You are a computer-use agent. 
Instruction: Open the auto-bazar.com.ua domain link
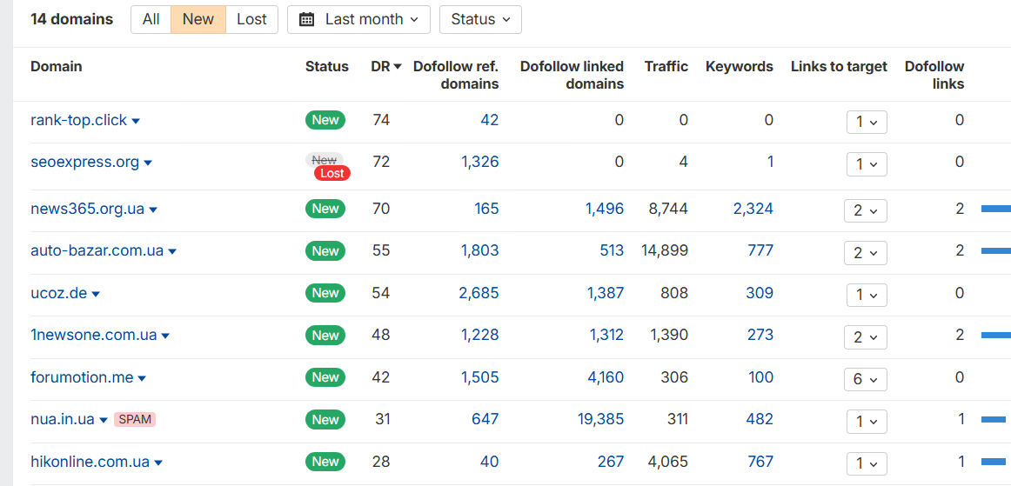[97, 250]
